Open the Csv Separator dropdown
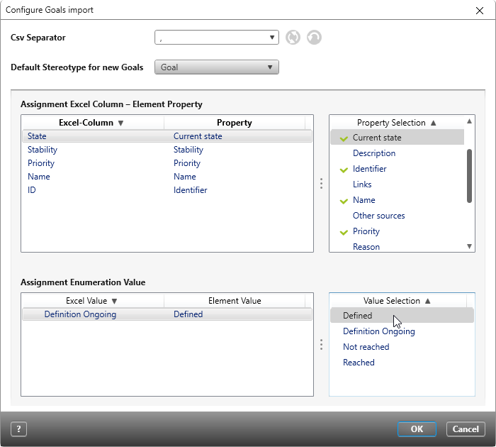This screenshot has height=447, width=496. pyautogui.click(x=216, y=38)
